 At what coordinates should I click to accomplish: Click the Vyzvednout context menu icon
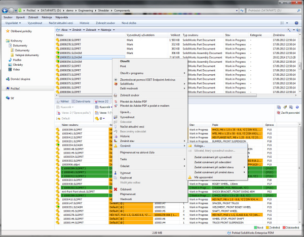point(116,117)
